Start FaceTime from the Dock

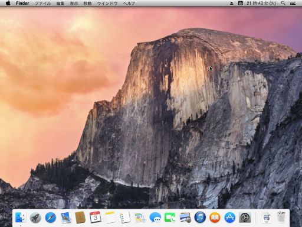(170, 218)
